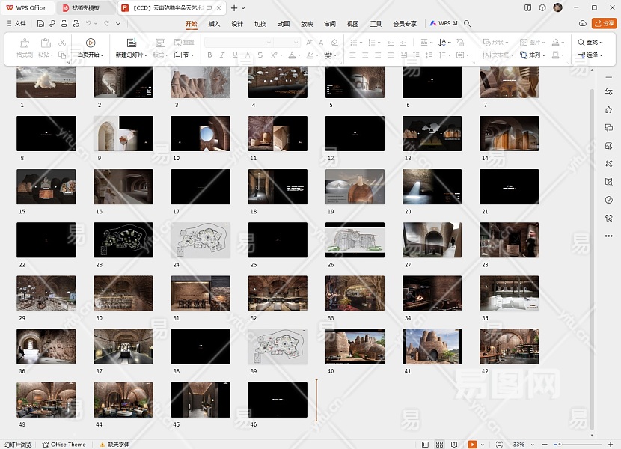Open the 插入 insert ribbon tab
The width and height of the screenshot is (621, 449).
tap(214, 24)
